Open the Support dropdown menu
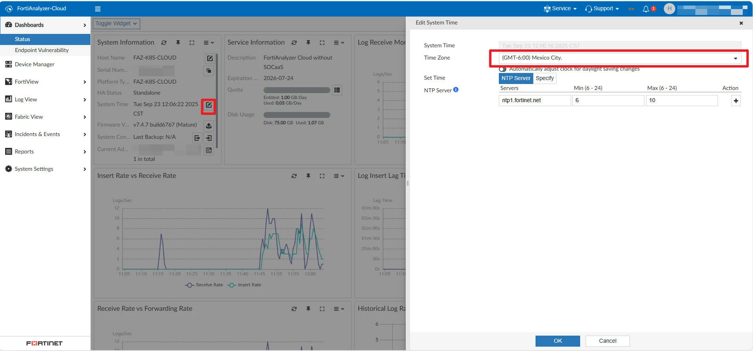Screen dimensions: 753x351 (602, 8)
